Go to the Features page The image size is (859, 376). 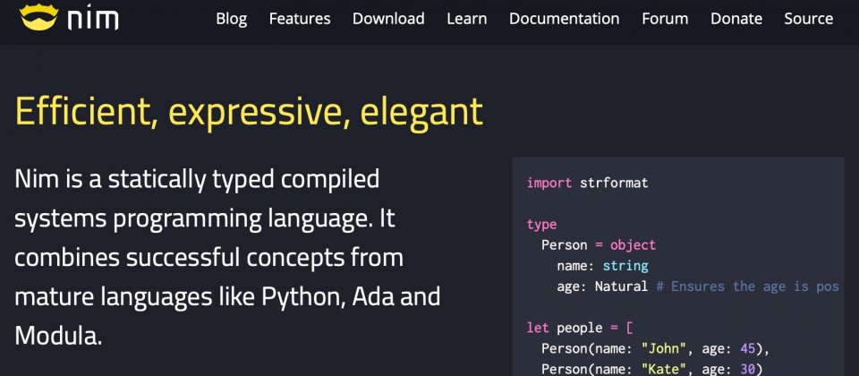(x=300, y=19)
